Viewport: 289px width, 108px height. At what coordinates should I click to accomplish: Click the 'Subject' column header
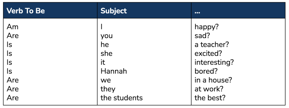(x=114, y=11)
